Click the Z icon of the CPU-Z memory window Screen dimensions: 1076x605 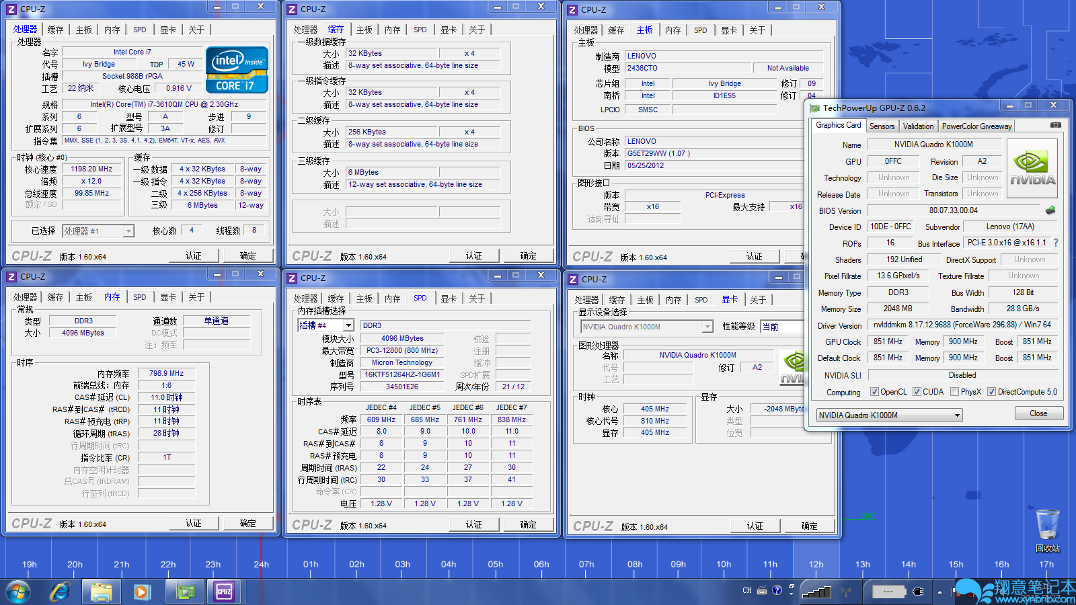(x=11, y=277)
